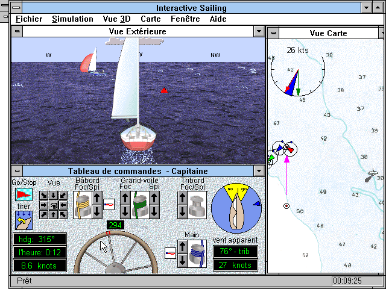Click the release icon beside Main winch
Viewport: 386px width, 289px height.
tap(170, 253)
